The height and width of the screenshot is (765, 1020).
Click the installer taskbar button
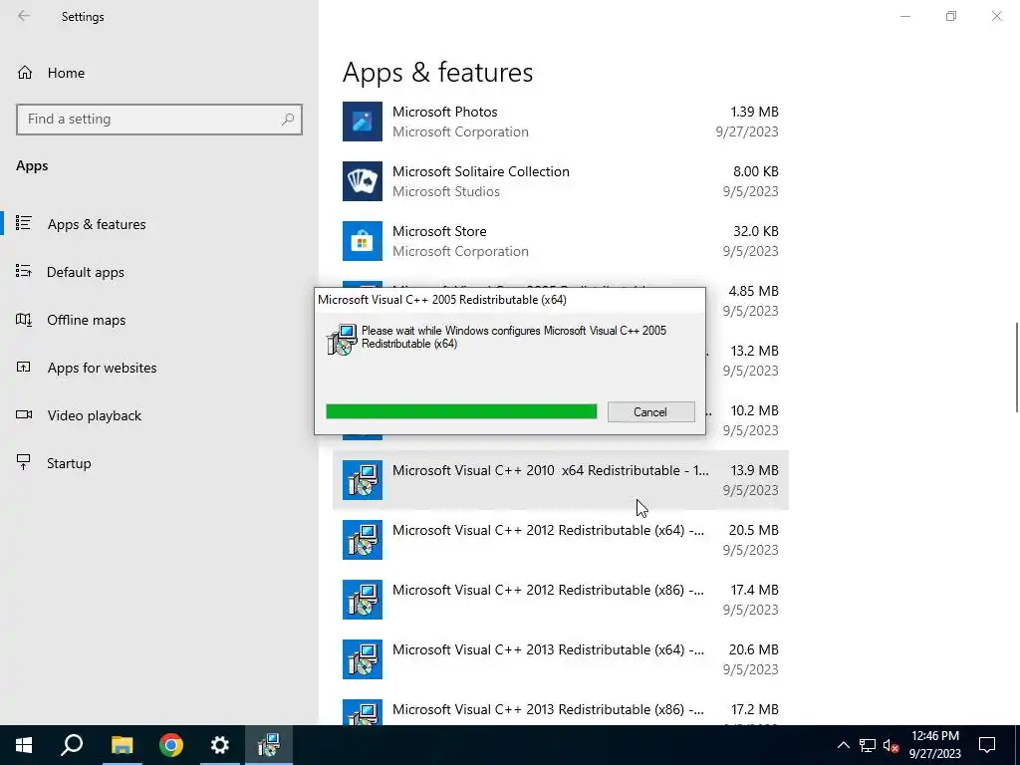269,745
